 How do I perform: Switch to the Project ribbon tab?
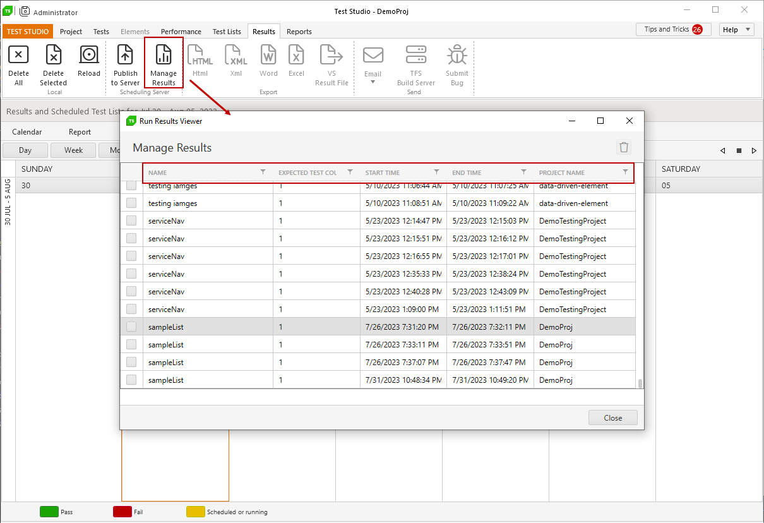(71, 32)
